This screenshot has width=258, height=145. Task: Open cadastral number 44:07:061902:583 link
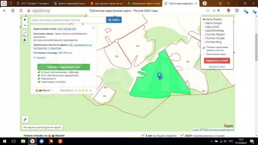point(67,29)
